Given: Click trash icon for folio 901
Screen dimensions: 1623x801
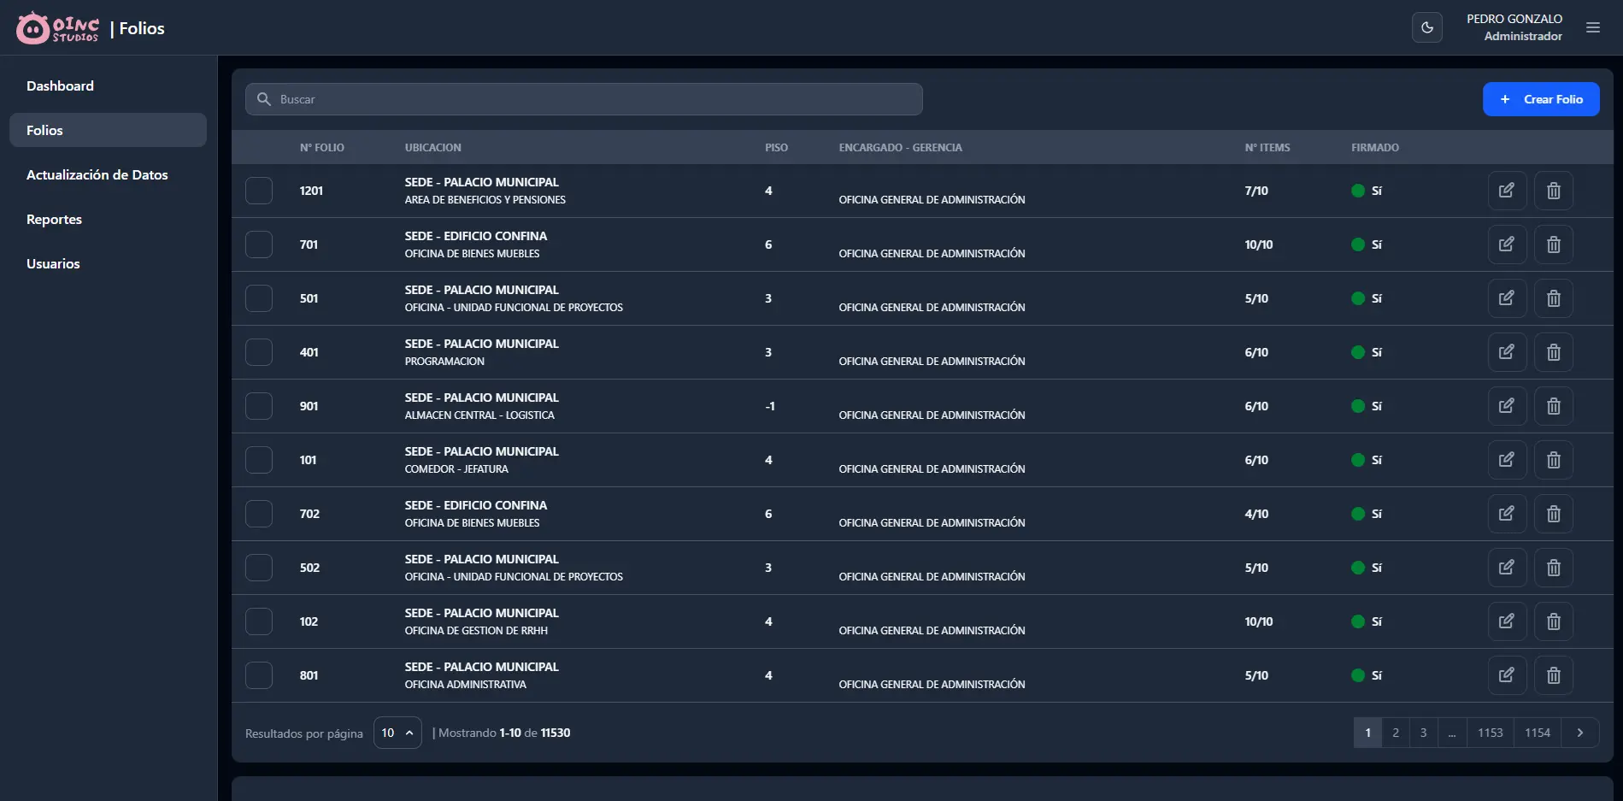Looking at the screenshot, I should [x=1553, y=406].
